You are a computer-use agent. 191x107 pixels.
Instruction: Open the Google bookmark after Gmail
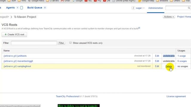tap(77, 1)
